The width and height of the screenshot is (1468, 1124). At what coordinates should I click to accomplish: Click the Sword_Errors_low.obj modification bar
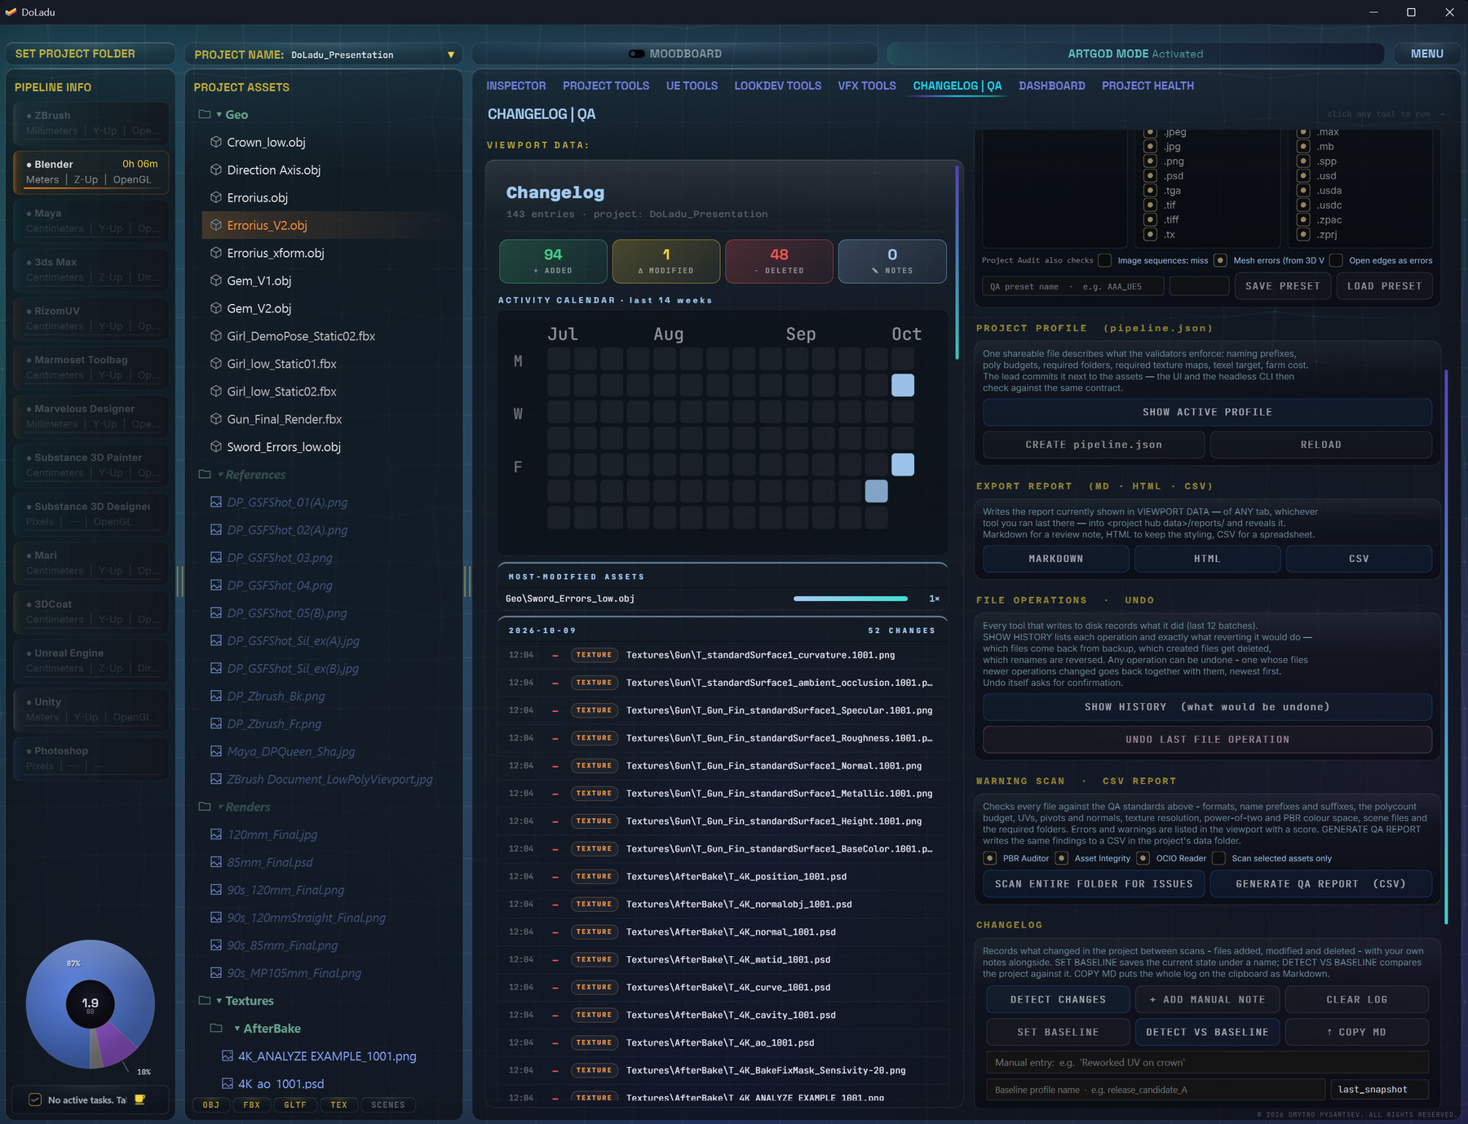click(851, 599)
